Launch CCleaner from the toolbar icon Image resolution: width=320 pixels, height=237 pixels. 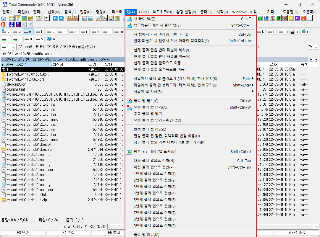point(273,18)
